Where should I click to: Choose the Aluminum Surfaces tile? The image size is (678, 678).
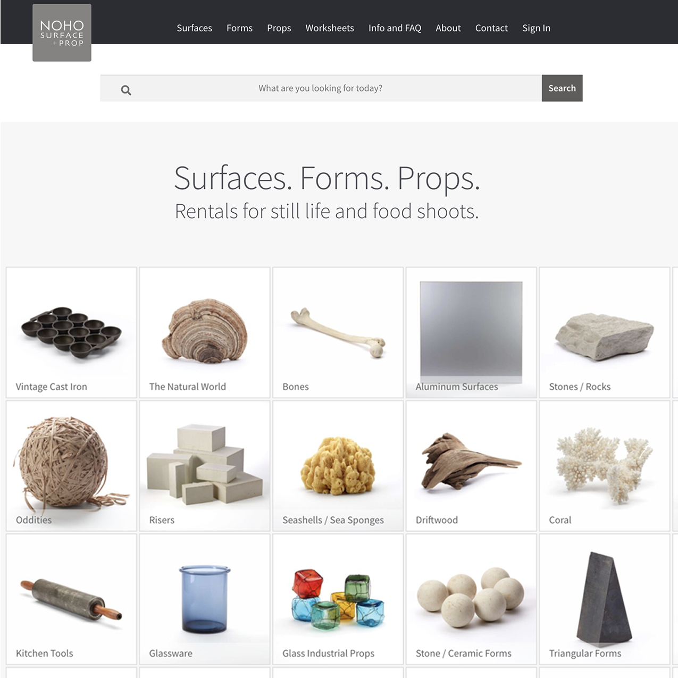[x=471, y=332]
